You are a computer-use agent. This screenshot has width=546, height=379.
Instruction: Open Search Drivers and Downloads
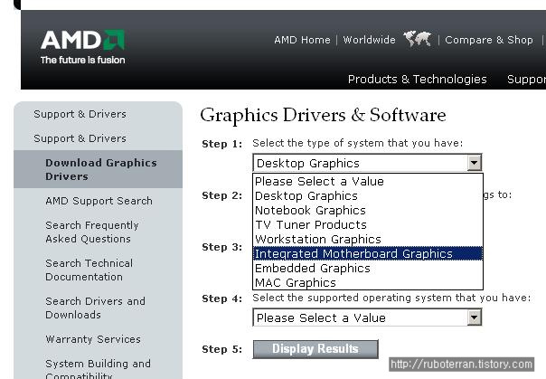(x=95, y=308)
